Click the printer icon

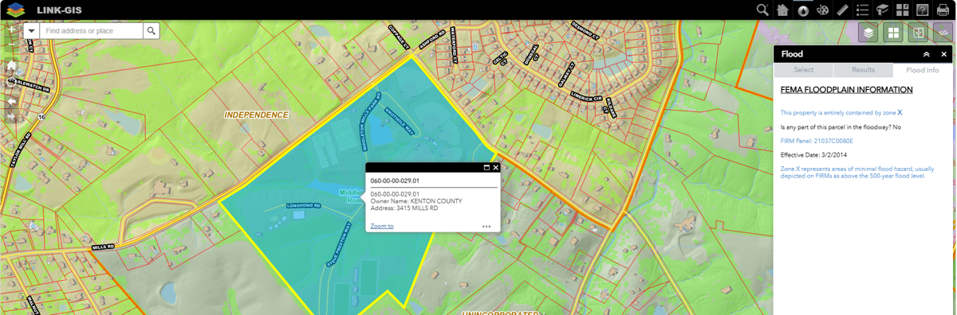click(943, 10)
